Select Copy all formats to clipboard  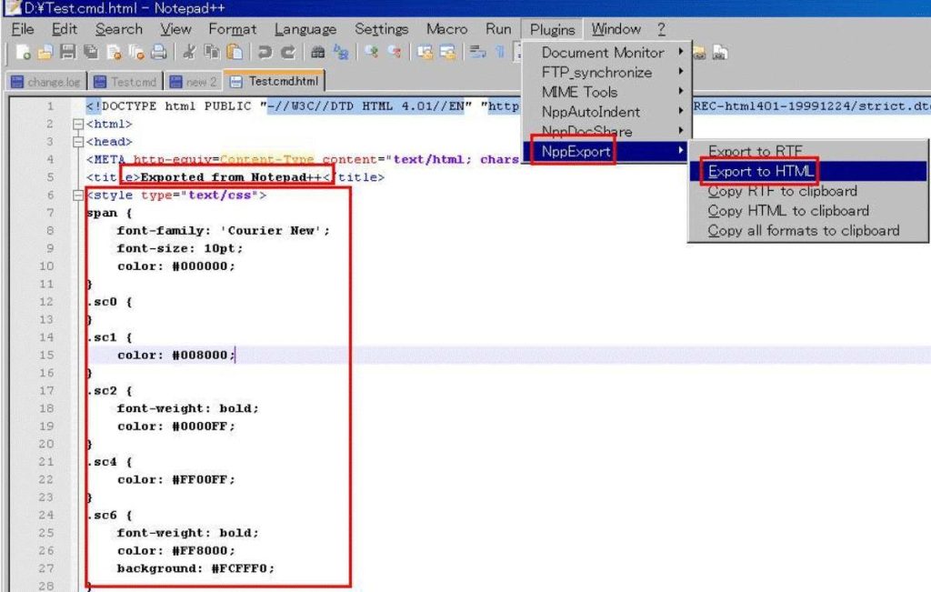[x=808, y=230]
